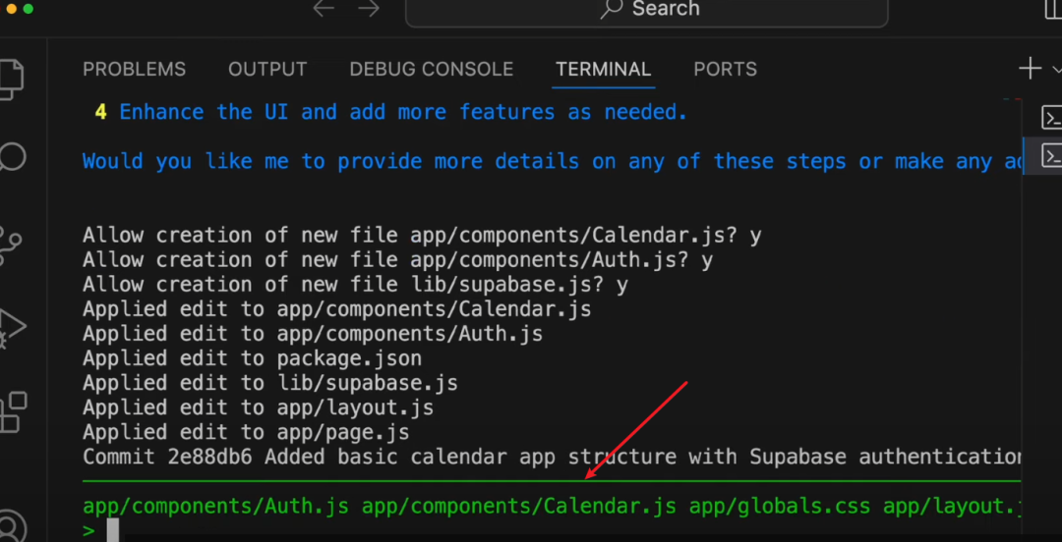Click 'Allow creation of new file lib/supabase.js' line
This screenshot has width=1062, height=542.
pos(355,284)
